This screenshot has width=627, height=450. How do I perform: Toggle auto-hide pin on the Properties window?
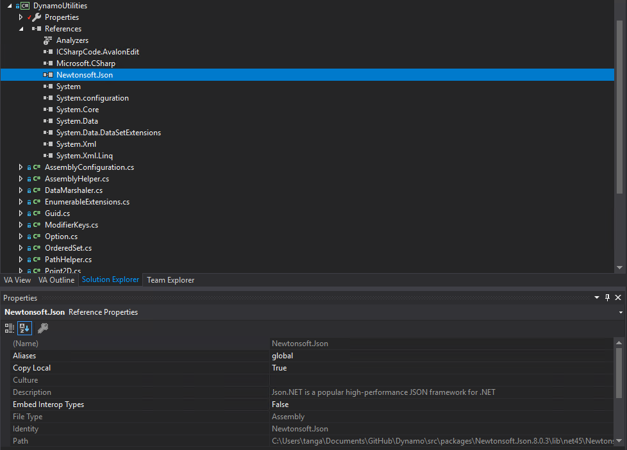point(607,297)
